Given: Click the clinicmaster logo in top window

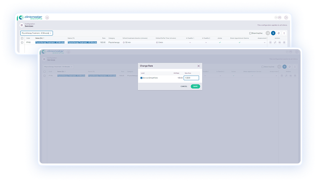Looking at the screenshot, I should [x=29, y=18].
